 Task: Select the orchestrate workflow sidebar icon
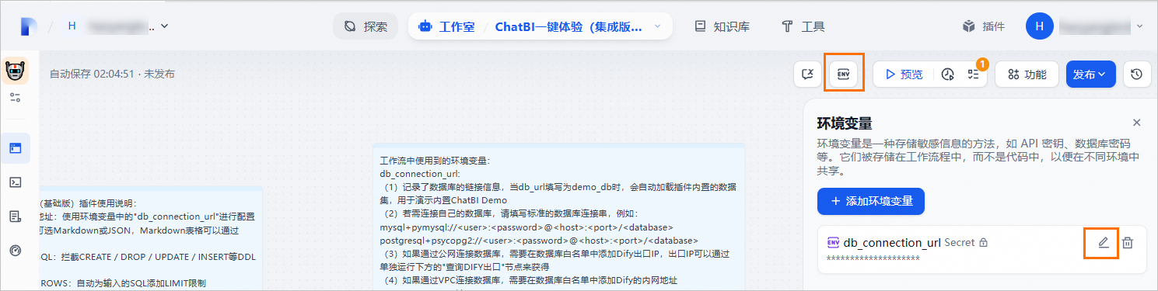(x=16, y=148)
